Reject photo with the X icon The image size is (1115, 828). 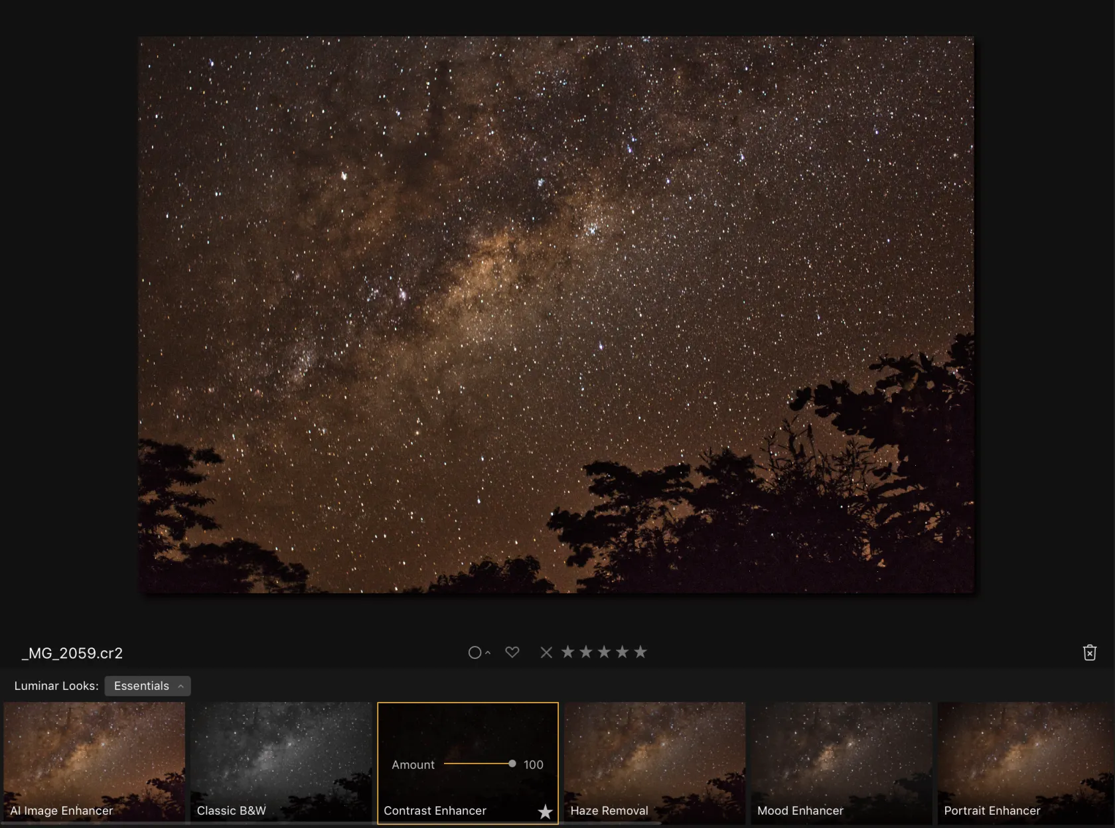point(546,652)
